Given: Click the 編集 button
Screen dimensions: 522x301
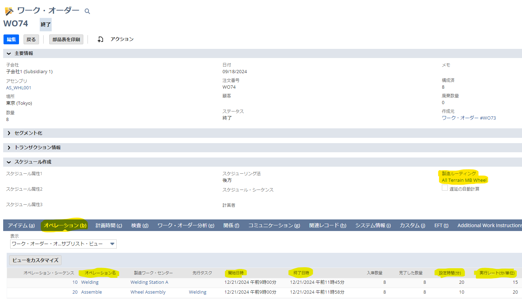Looking at the screenshot, I should [11, 39].
